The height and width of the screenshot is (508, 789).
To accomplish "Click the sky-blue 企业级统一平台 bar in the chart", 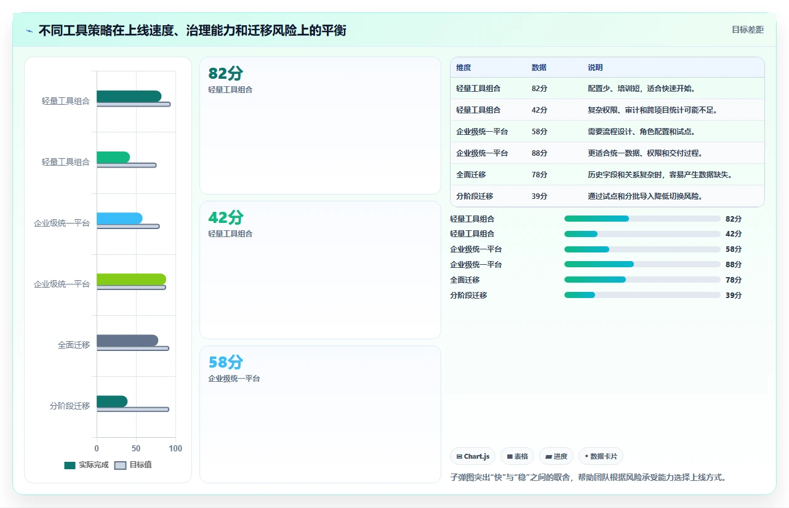I will (119, 219).
